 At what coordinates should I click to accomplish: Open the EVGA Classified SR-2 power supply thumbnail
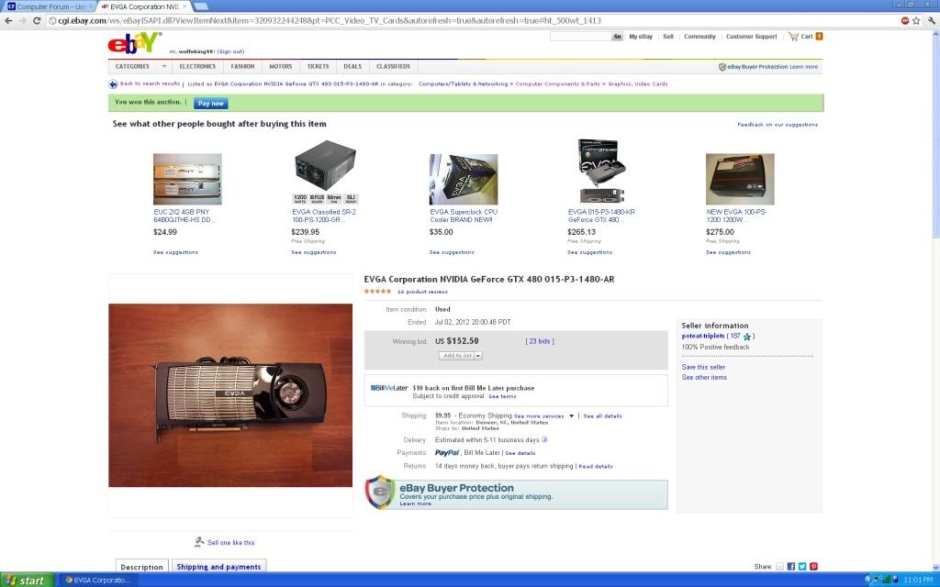[x=326, y=172]
